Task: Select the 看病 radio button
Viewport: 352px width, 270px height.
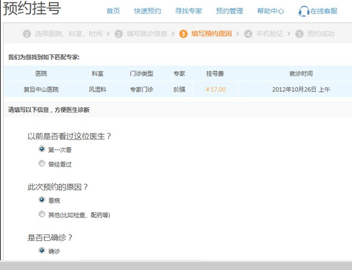Action: pos(42,200)
